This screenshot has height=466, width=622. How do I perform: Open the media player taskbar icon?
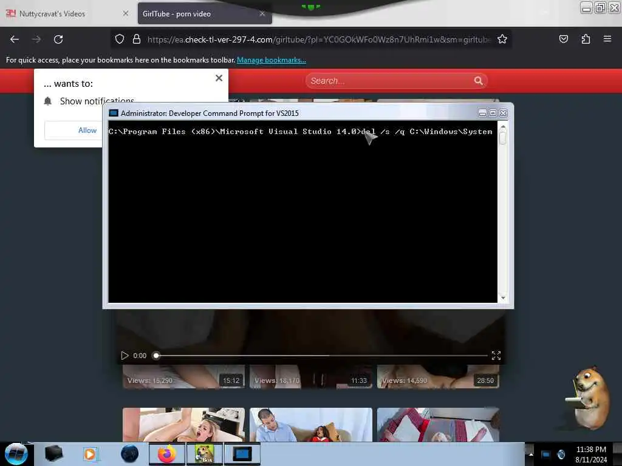[x=90, y=454]
